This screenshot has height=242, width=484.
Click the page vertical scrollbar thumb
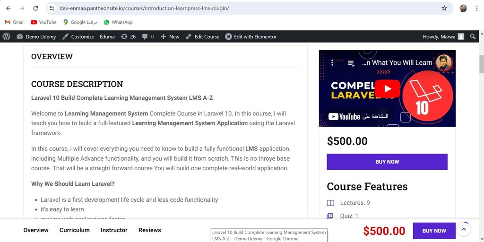pyautogui.click(x=481, y=64)
